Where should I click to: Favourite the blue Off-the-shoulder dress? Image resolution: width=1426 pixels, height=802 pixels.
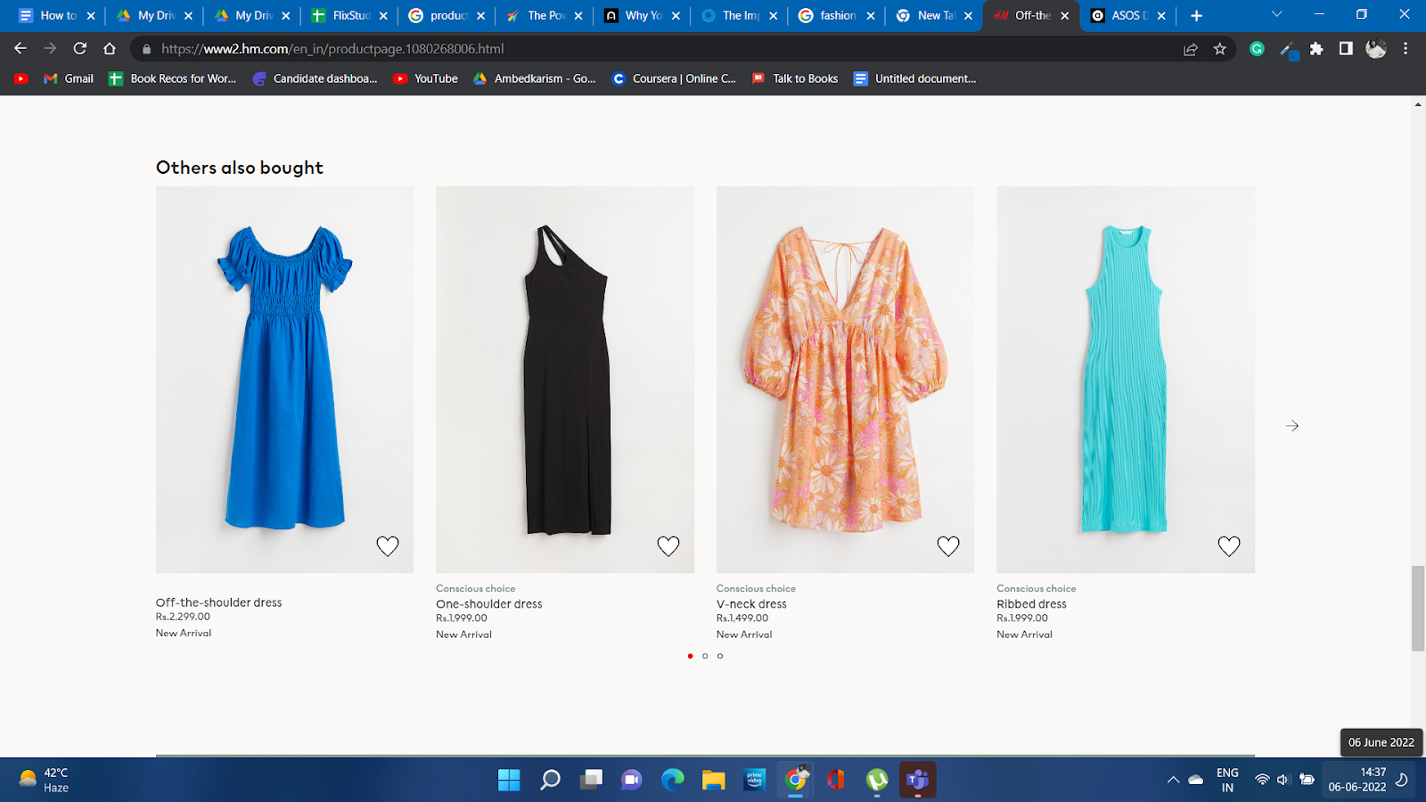(x=388, y=546)
